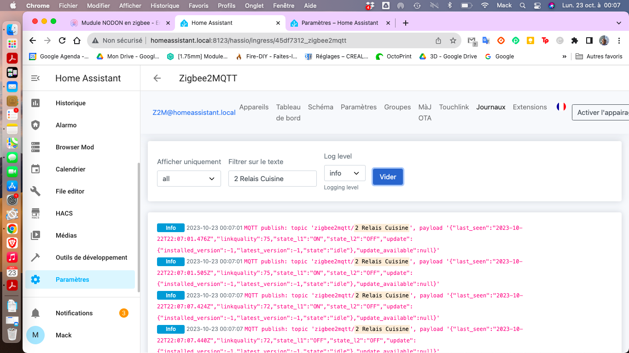Open Paramètres gear in sidebar
The image size is (629, 353).
(80, 279)
